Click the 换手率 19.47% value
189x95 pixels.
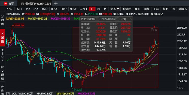click(101, 50)
